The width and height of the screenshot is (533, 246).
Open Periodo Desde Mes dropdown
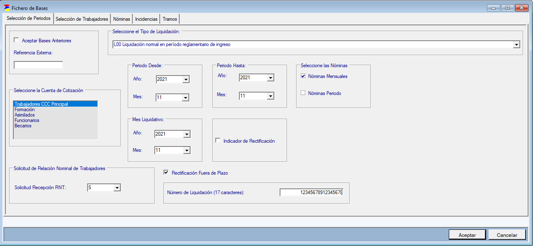click(x=186, y=97)
